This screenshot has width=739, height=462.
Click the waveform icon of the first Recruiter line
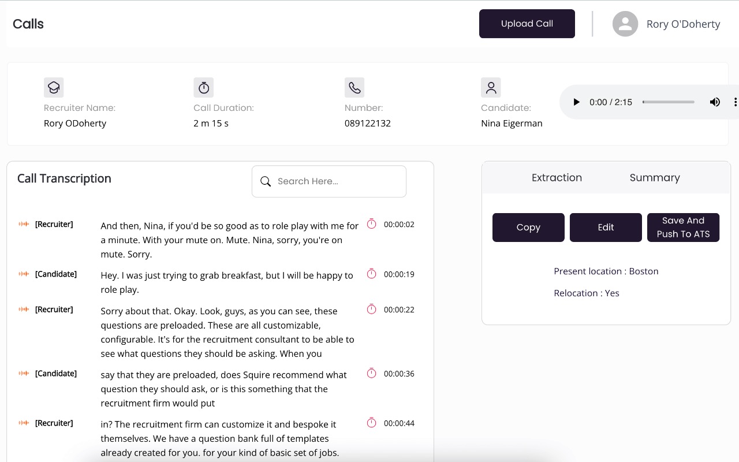point(24,224)
